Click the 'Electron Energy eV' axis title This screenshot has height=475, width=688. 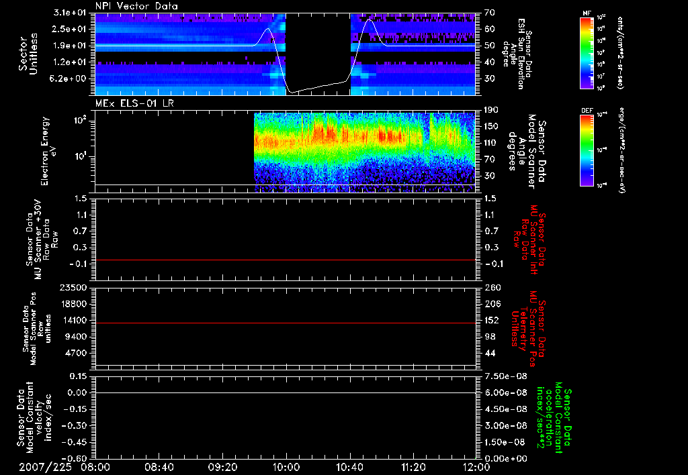click(48, 151)
